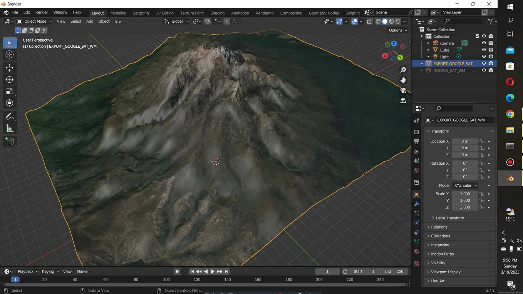Switch viewport to rendered shading mode
523x294 pixels.
click(397, 21)
